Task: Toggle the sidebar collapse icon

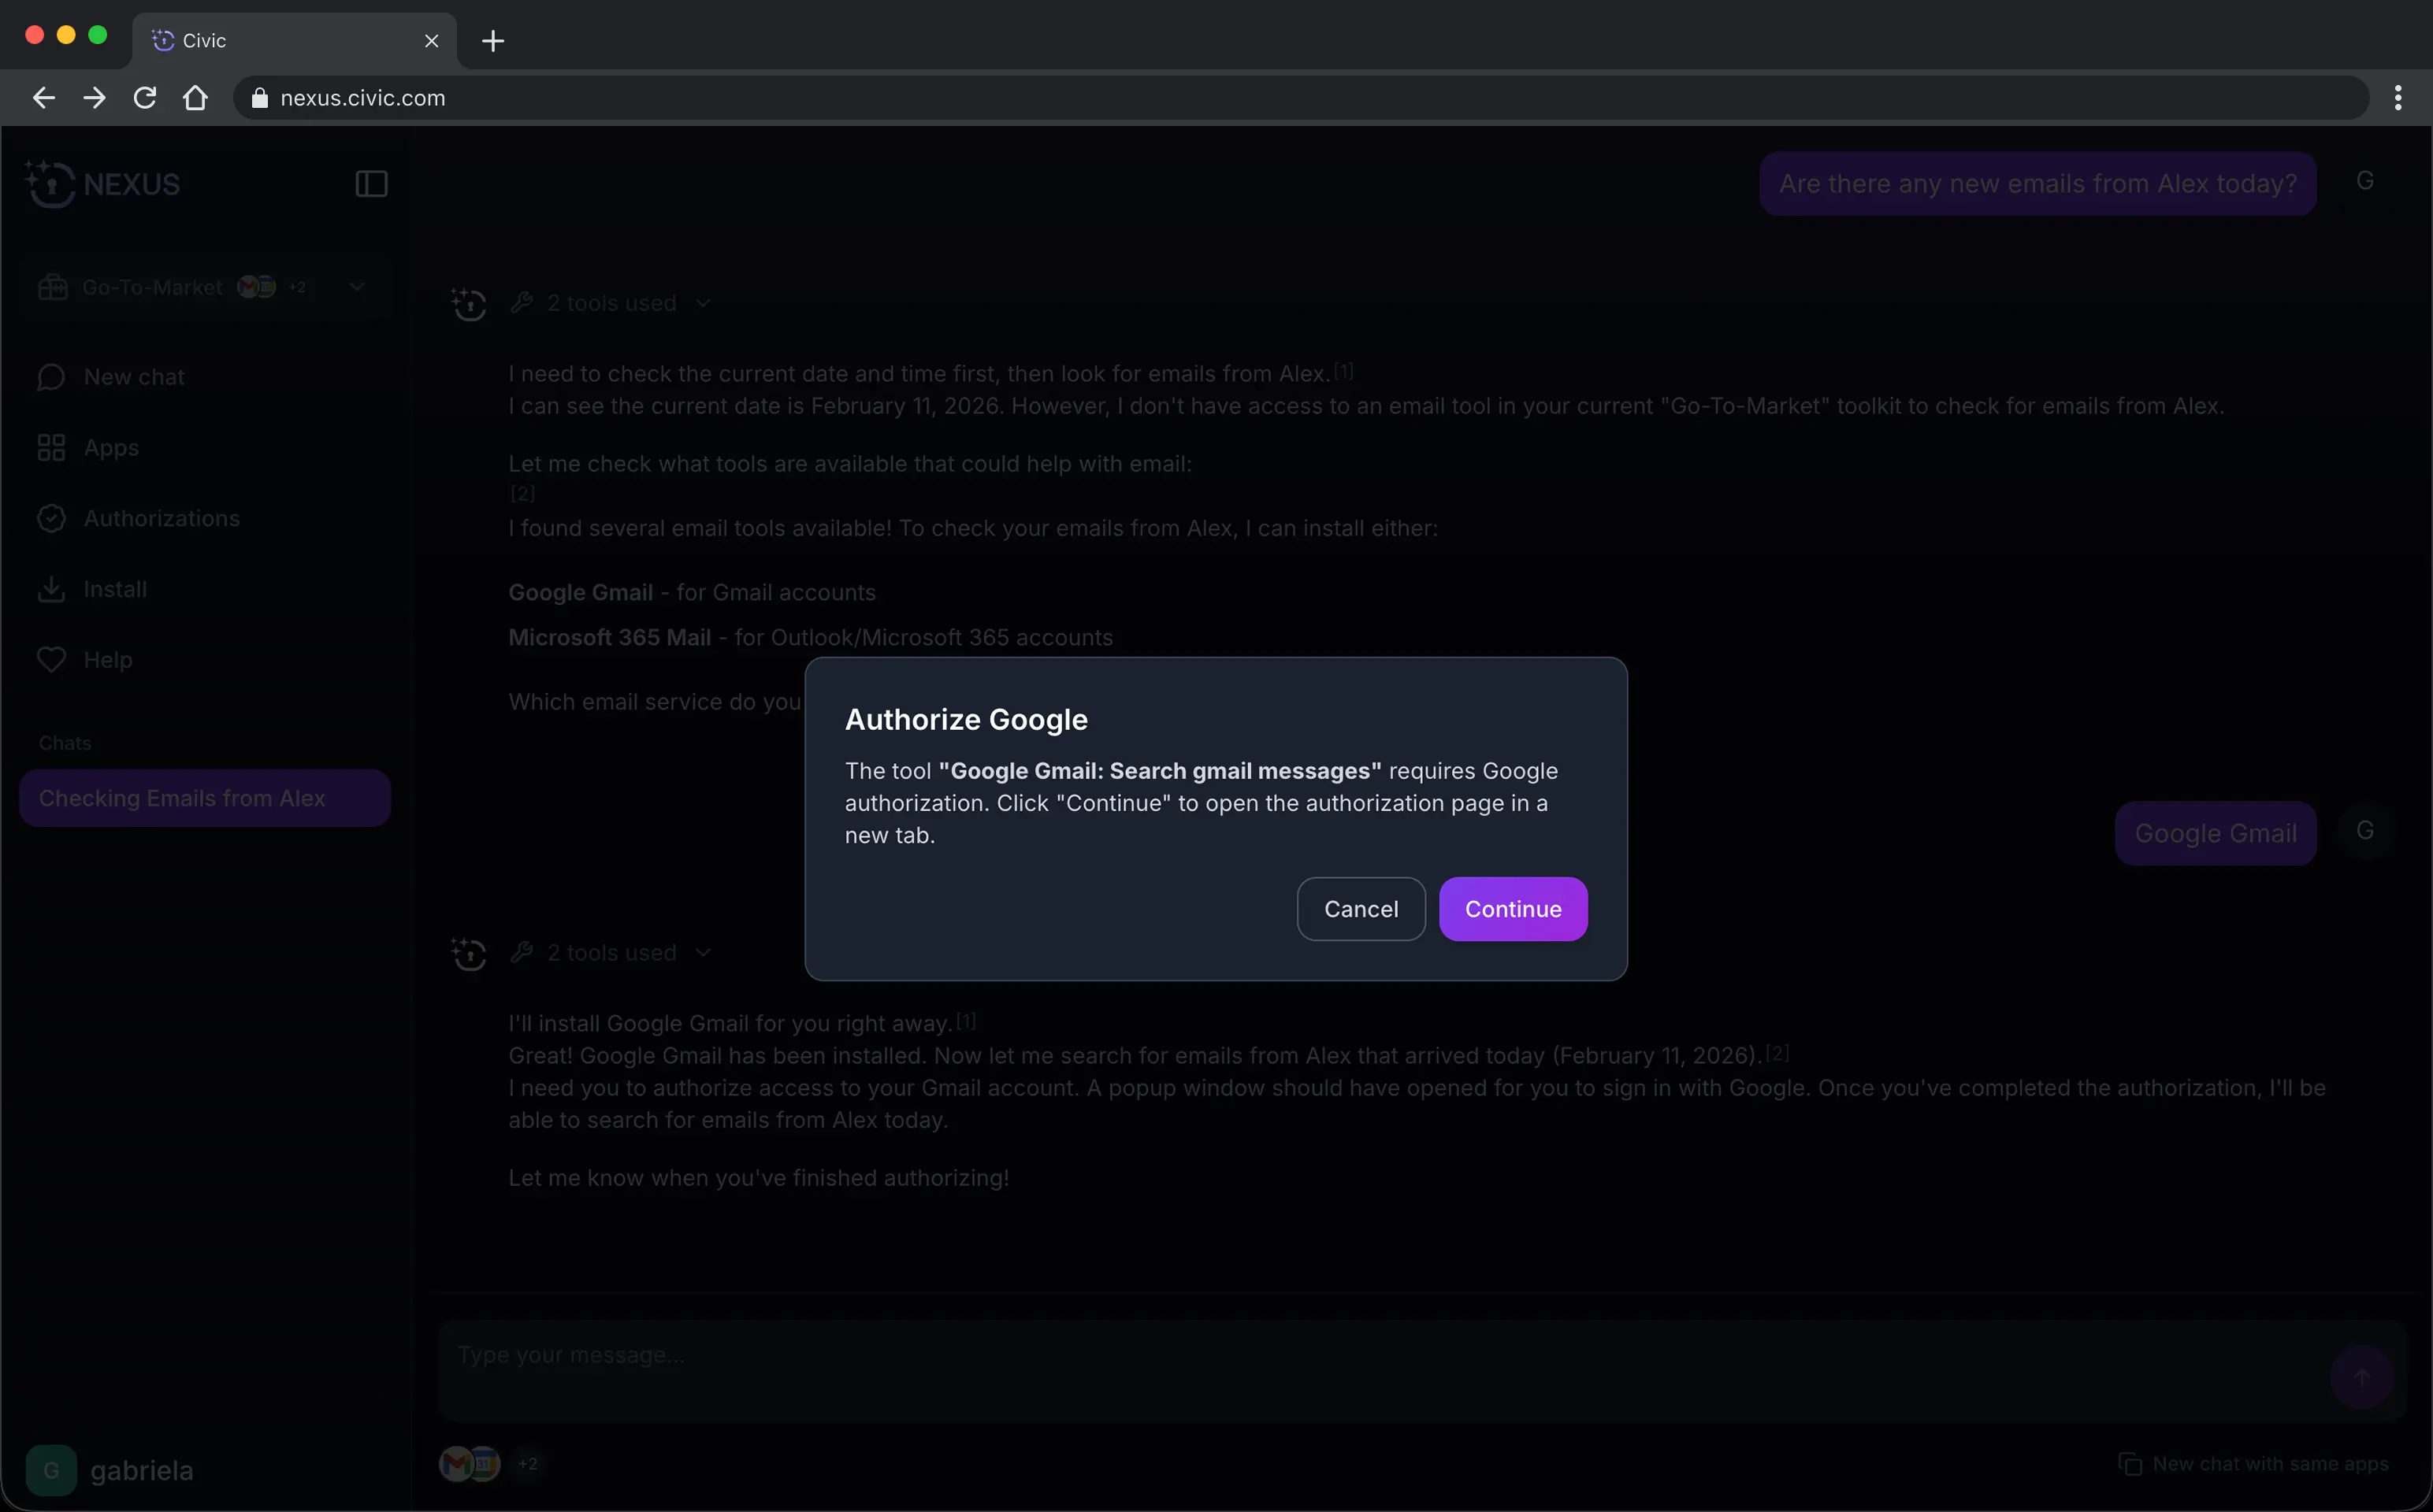Action: tap(371, 184)
